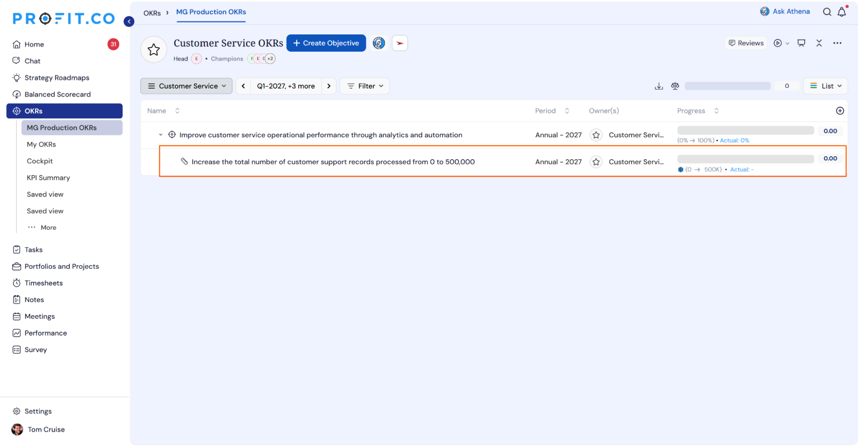Image resolution: width=860 pixels, height=447 pixels.
Task: Click the red arrow icon button
Action: coord(400,43)
